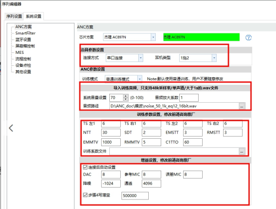Image resolution: width=276 pixels, height=209 pixels.
Task: Click the NTT input field
Action: tap(111, 133)
